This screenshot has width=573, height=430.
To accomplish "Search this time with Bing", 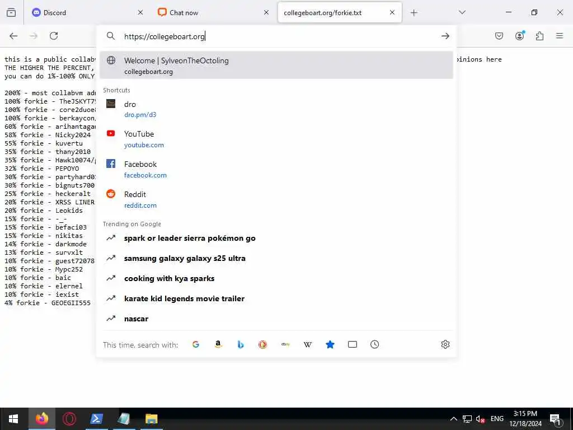I will (x=241, y=344).
